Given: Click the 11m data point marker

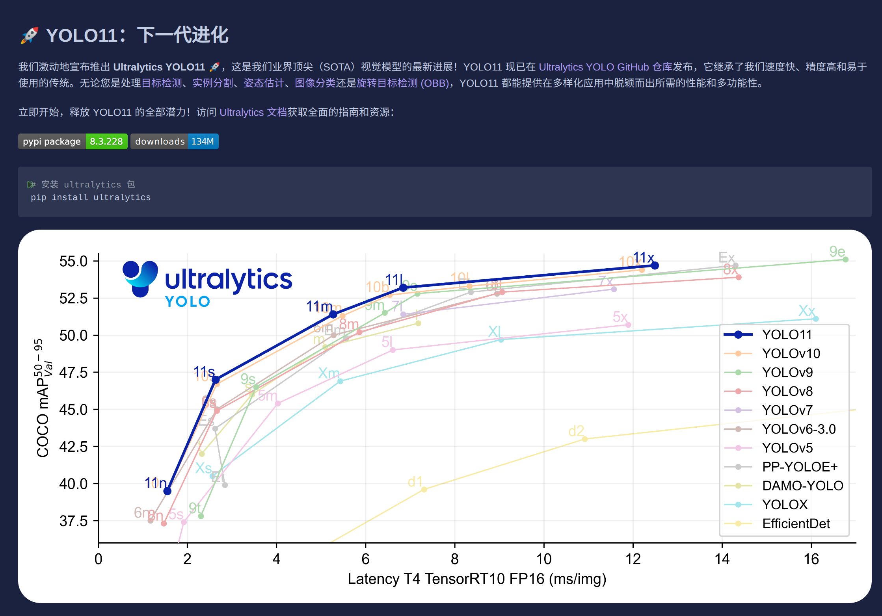Looking at the screenshot, I should [333, 314].
